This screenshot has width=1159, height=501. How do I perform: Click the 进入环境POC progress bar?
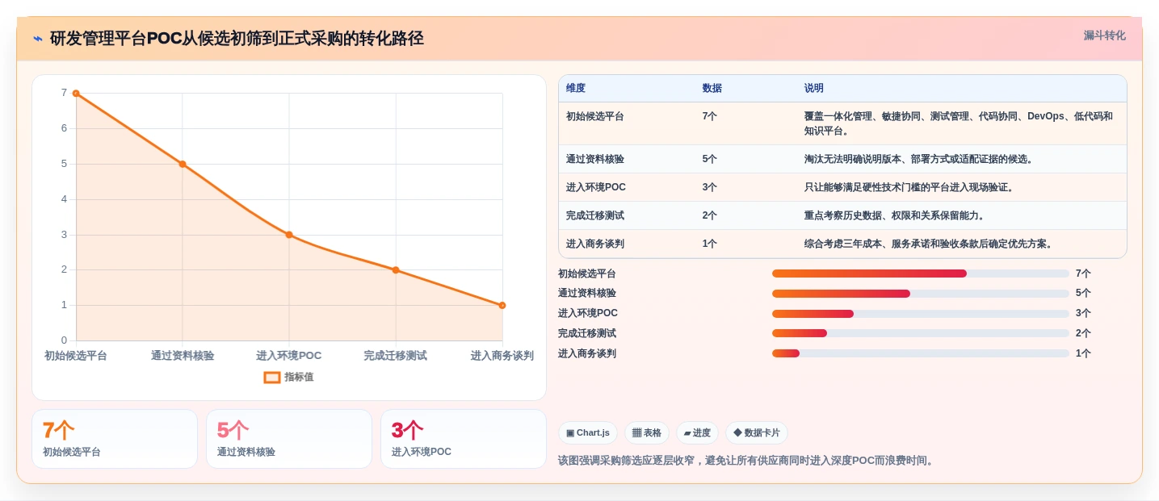(x=921, y=314)
